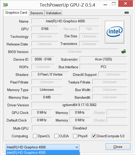The height and width of the screenshot is (155, 135).
Task: Click the Transistors field
Action: coord(89,44)
